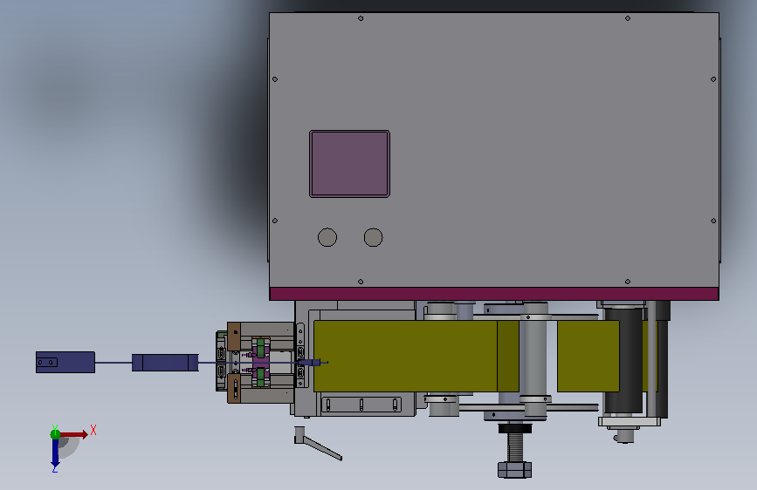Select the wide olive-yellow label band

(x=416, y=356)
